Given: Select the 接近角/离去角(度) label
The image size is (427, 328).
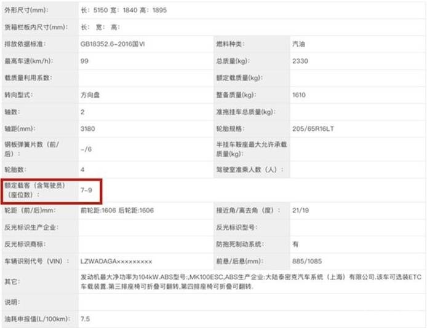Looking at the screenshot, I should click(248, 210).
